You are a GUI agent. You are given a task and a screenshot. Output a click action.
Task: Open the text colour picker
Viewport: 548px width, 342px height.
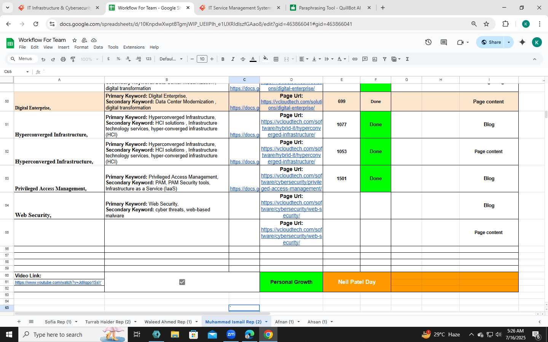point(253,59)
